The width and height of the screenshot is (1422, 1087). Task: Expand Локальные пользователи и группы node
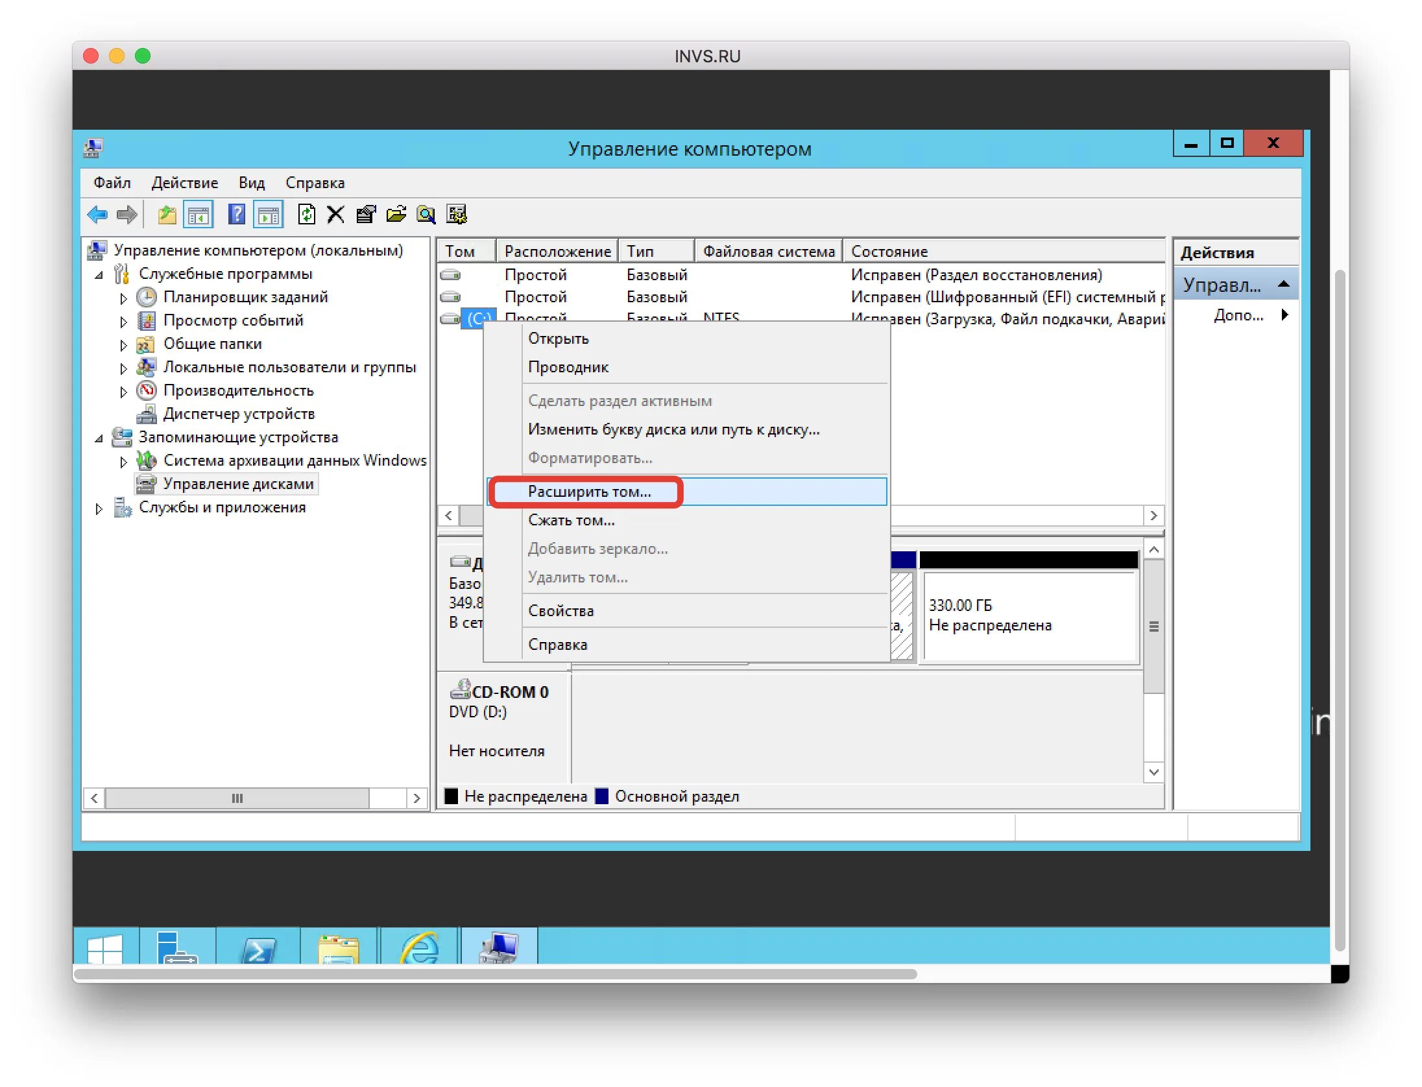pos(123,369)
